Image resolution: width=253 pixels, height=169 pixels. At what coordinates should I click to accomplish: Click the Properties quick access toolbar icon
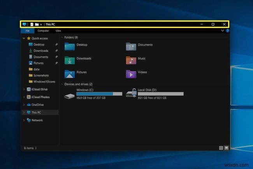32,25
